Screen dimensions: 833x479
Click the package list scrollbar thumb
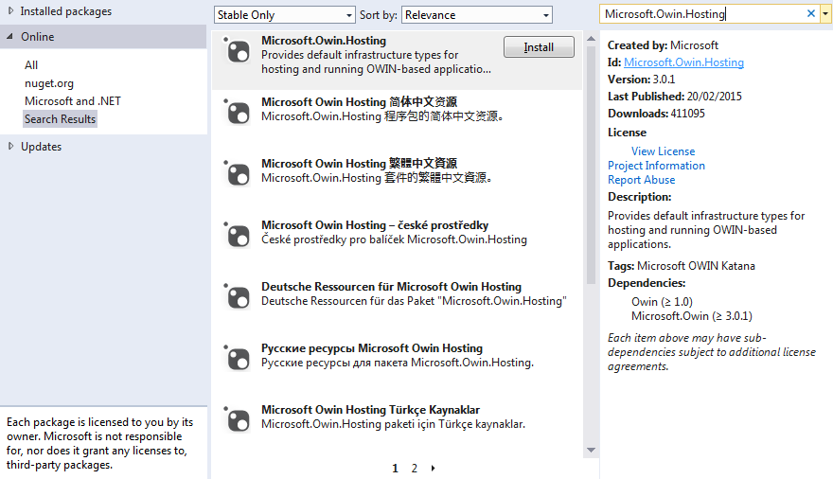pyautogui.click(x=591, y=165)
